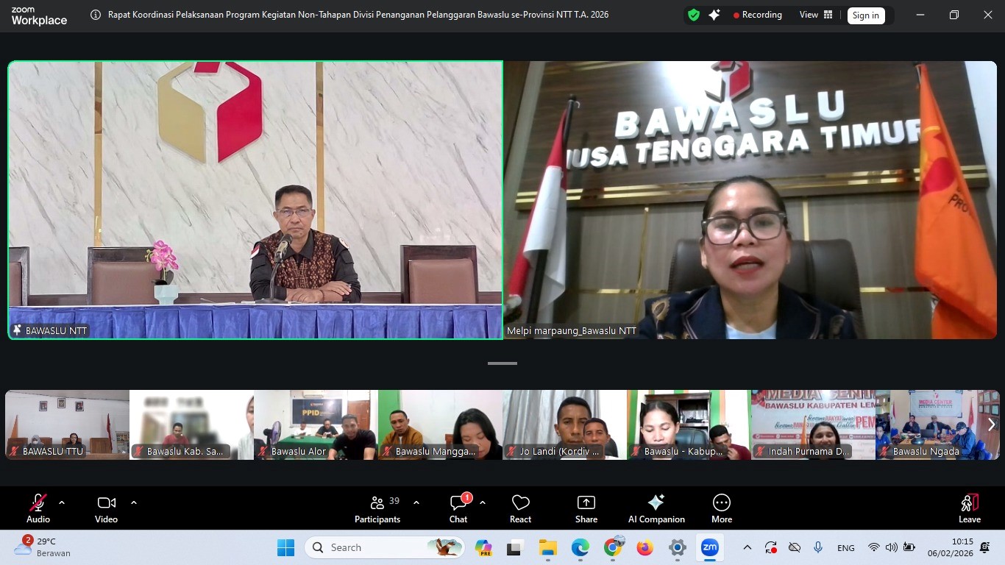The height and width of the screenshot is (565, 1005).
Task: Turn on the camera with Video button
Action: click(x=106, y=508)
